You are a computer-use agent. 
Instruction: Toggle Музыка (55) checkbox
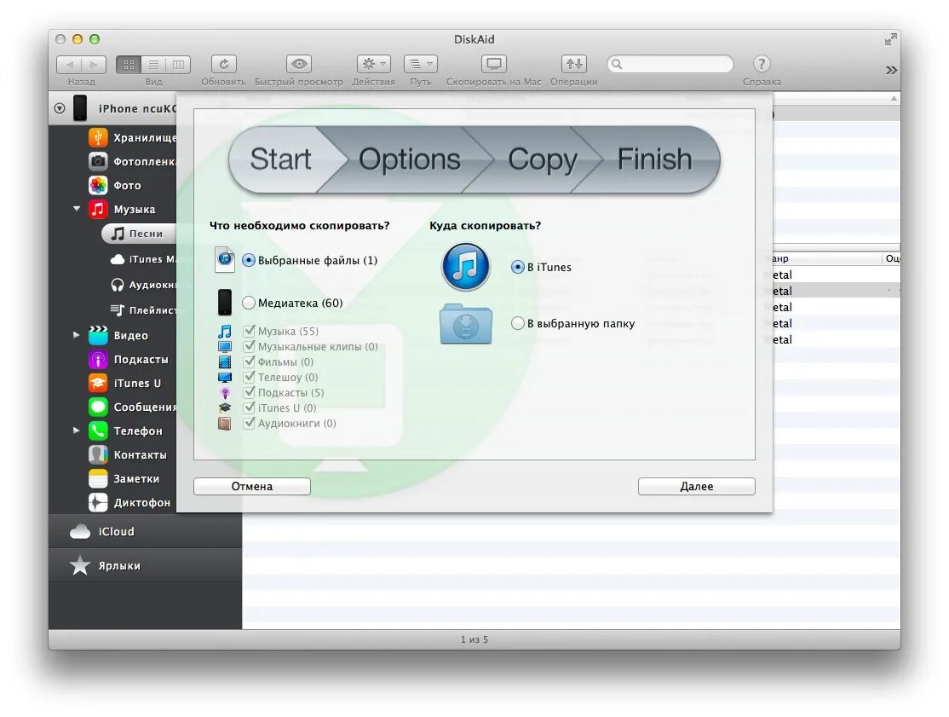tap(249, 331)
